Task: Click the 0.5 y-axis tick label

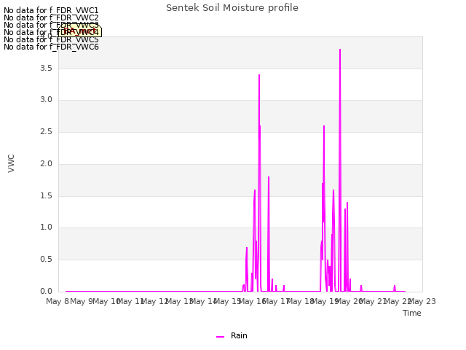Action: coord(46,260)
